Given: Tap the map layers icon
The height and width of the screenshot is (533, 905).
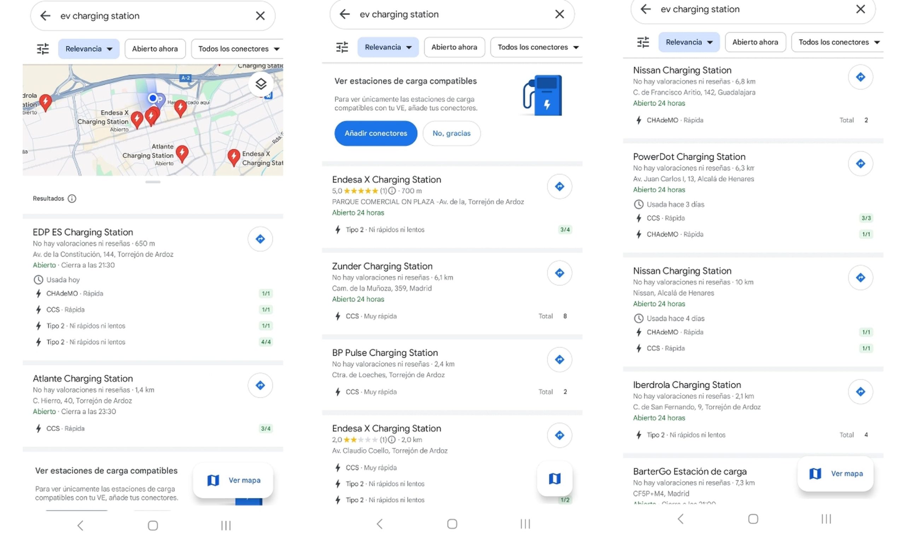Looking at the screenshot, I should [x=261, y=84].
